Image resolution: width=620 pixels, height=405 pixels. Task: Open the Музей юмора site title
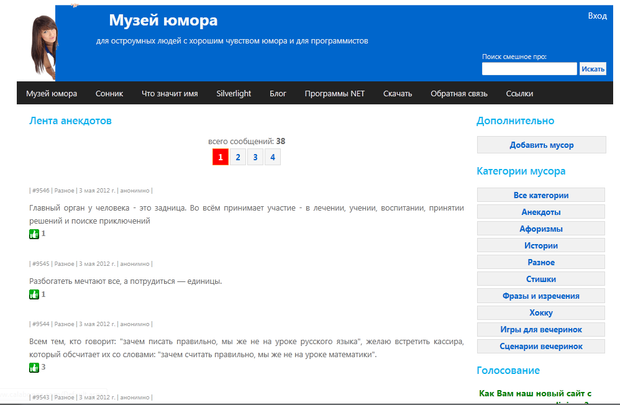pos(163,20)
